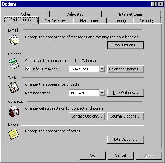Close the Options dialog with X
The width and height of the screenshot is (165, 163).
pyautogui.click(x=160, y=4)
